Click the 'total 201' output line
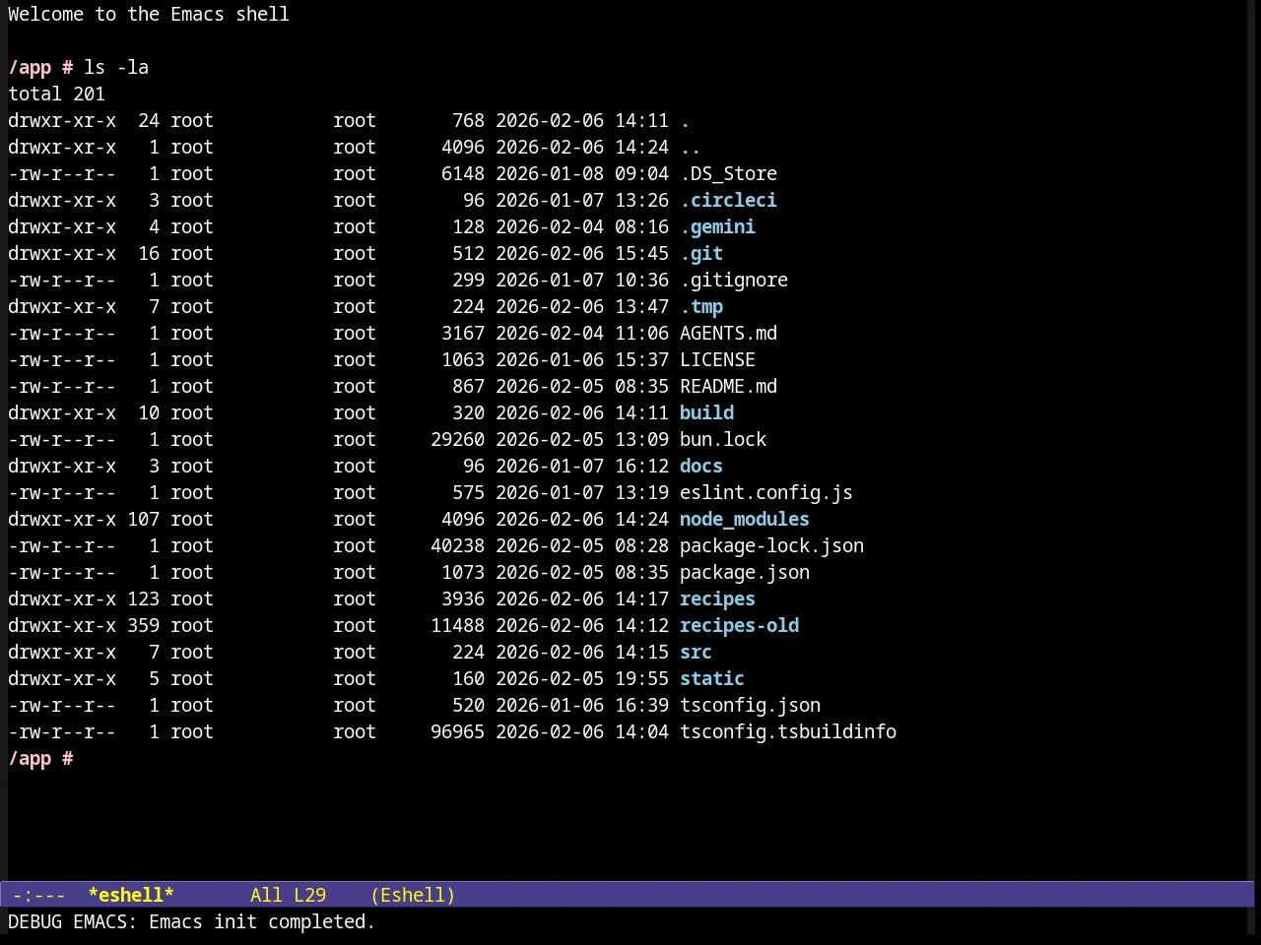The image size is (1261, 945). 56,94
